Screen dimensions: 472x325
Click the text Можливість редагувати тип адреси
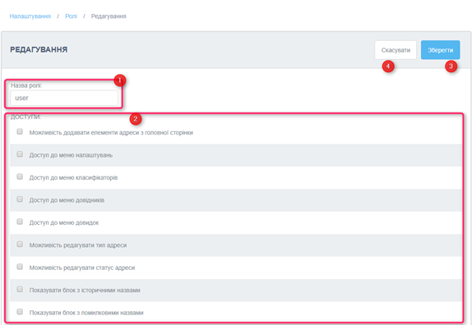78,245
